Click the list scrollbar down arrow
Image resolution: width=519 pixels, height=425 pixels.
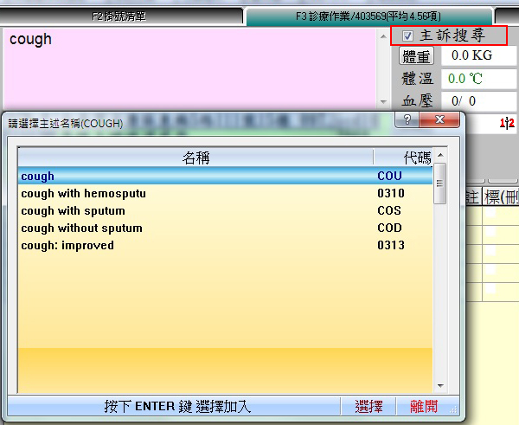[x=439, y=385]
